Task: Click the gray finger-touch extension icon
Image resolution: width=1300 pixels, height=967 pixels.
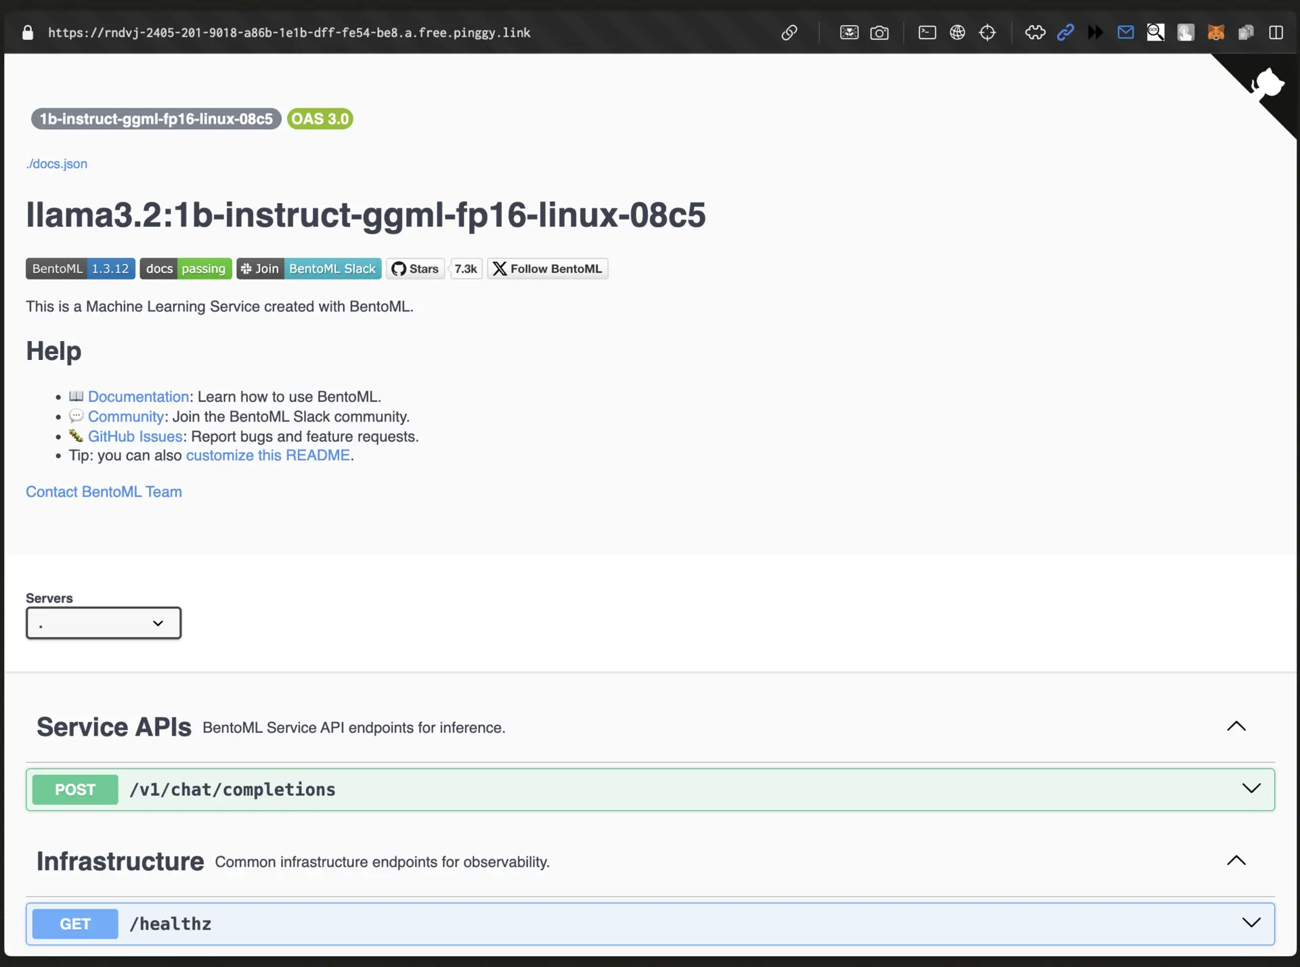Action: 1186,32
